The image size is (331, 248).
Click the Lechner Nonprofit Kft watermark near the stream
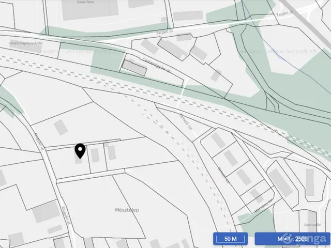coord(277,52)
